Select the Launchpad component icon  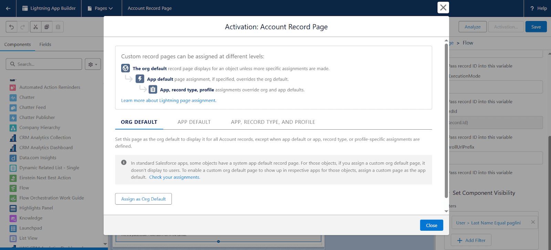click(13, 228)
